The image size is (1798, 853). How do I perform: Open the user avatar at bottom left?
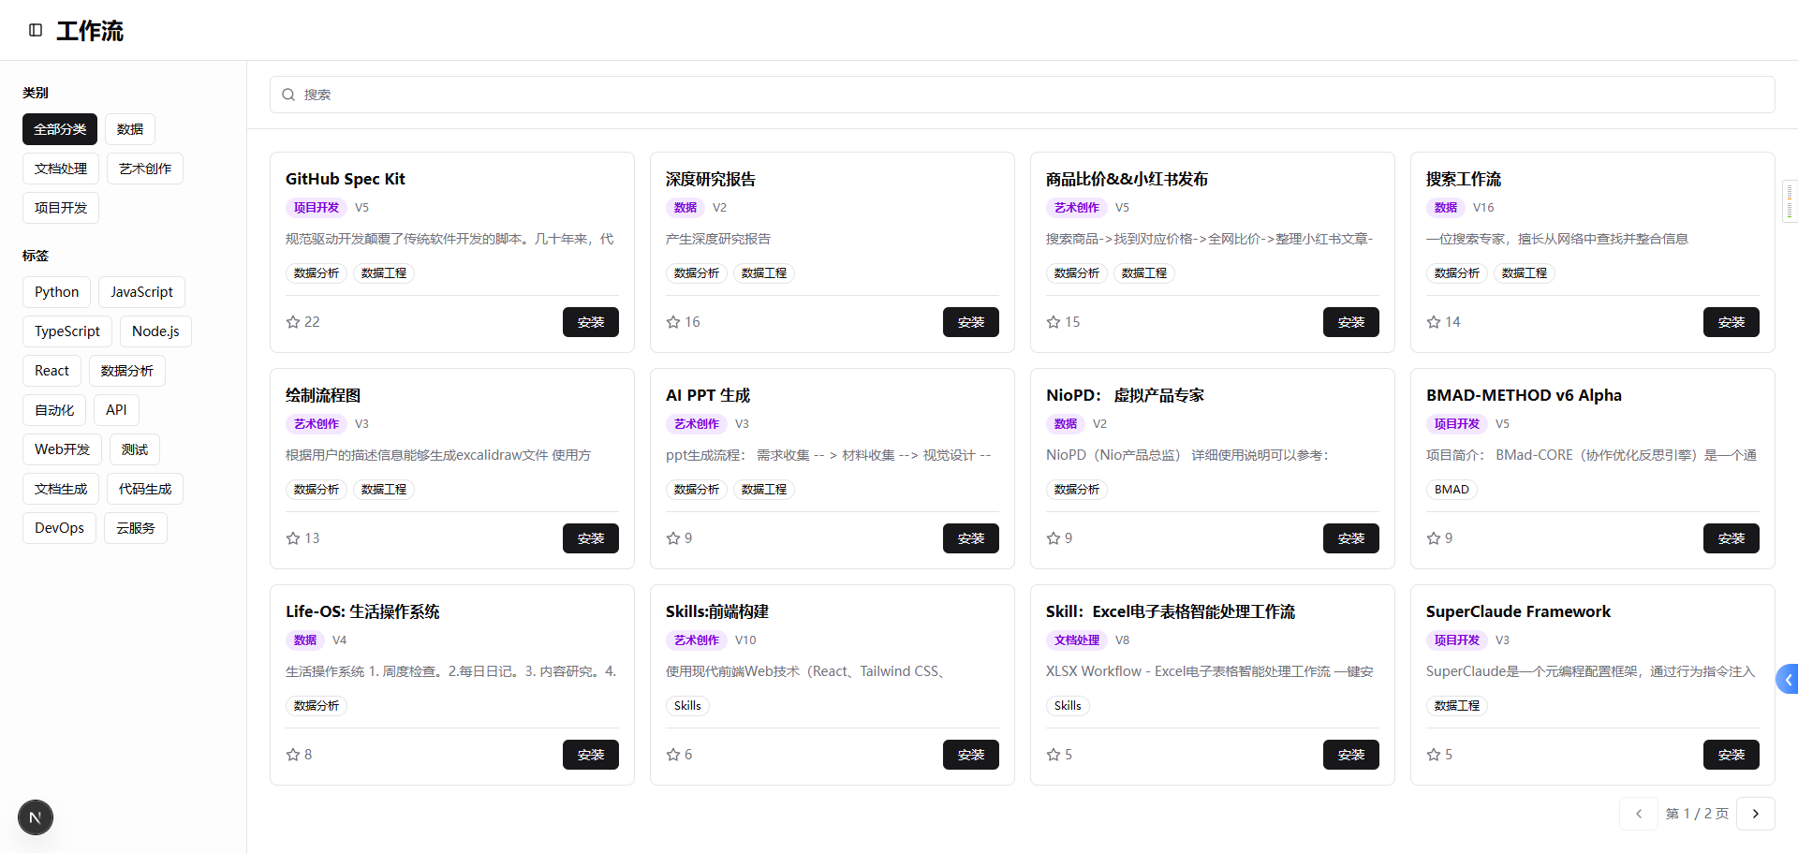(35, 816)
